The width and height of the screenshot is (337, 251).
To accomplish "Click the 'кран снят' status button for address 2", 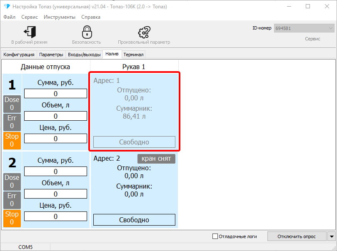I will click(x=156, y=159).
